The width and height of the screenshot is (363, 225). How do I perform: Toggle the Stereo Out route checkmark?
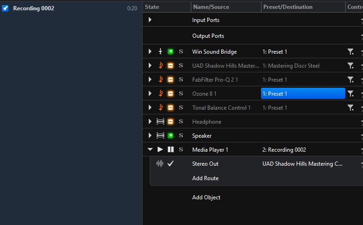(170, 163)
